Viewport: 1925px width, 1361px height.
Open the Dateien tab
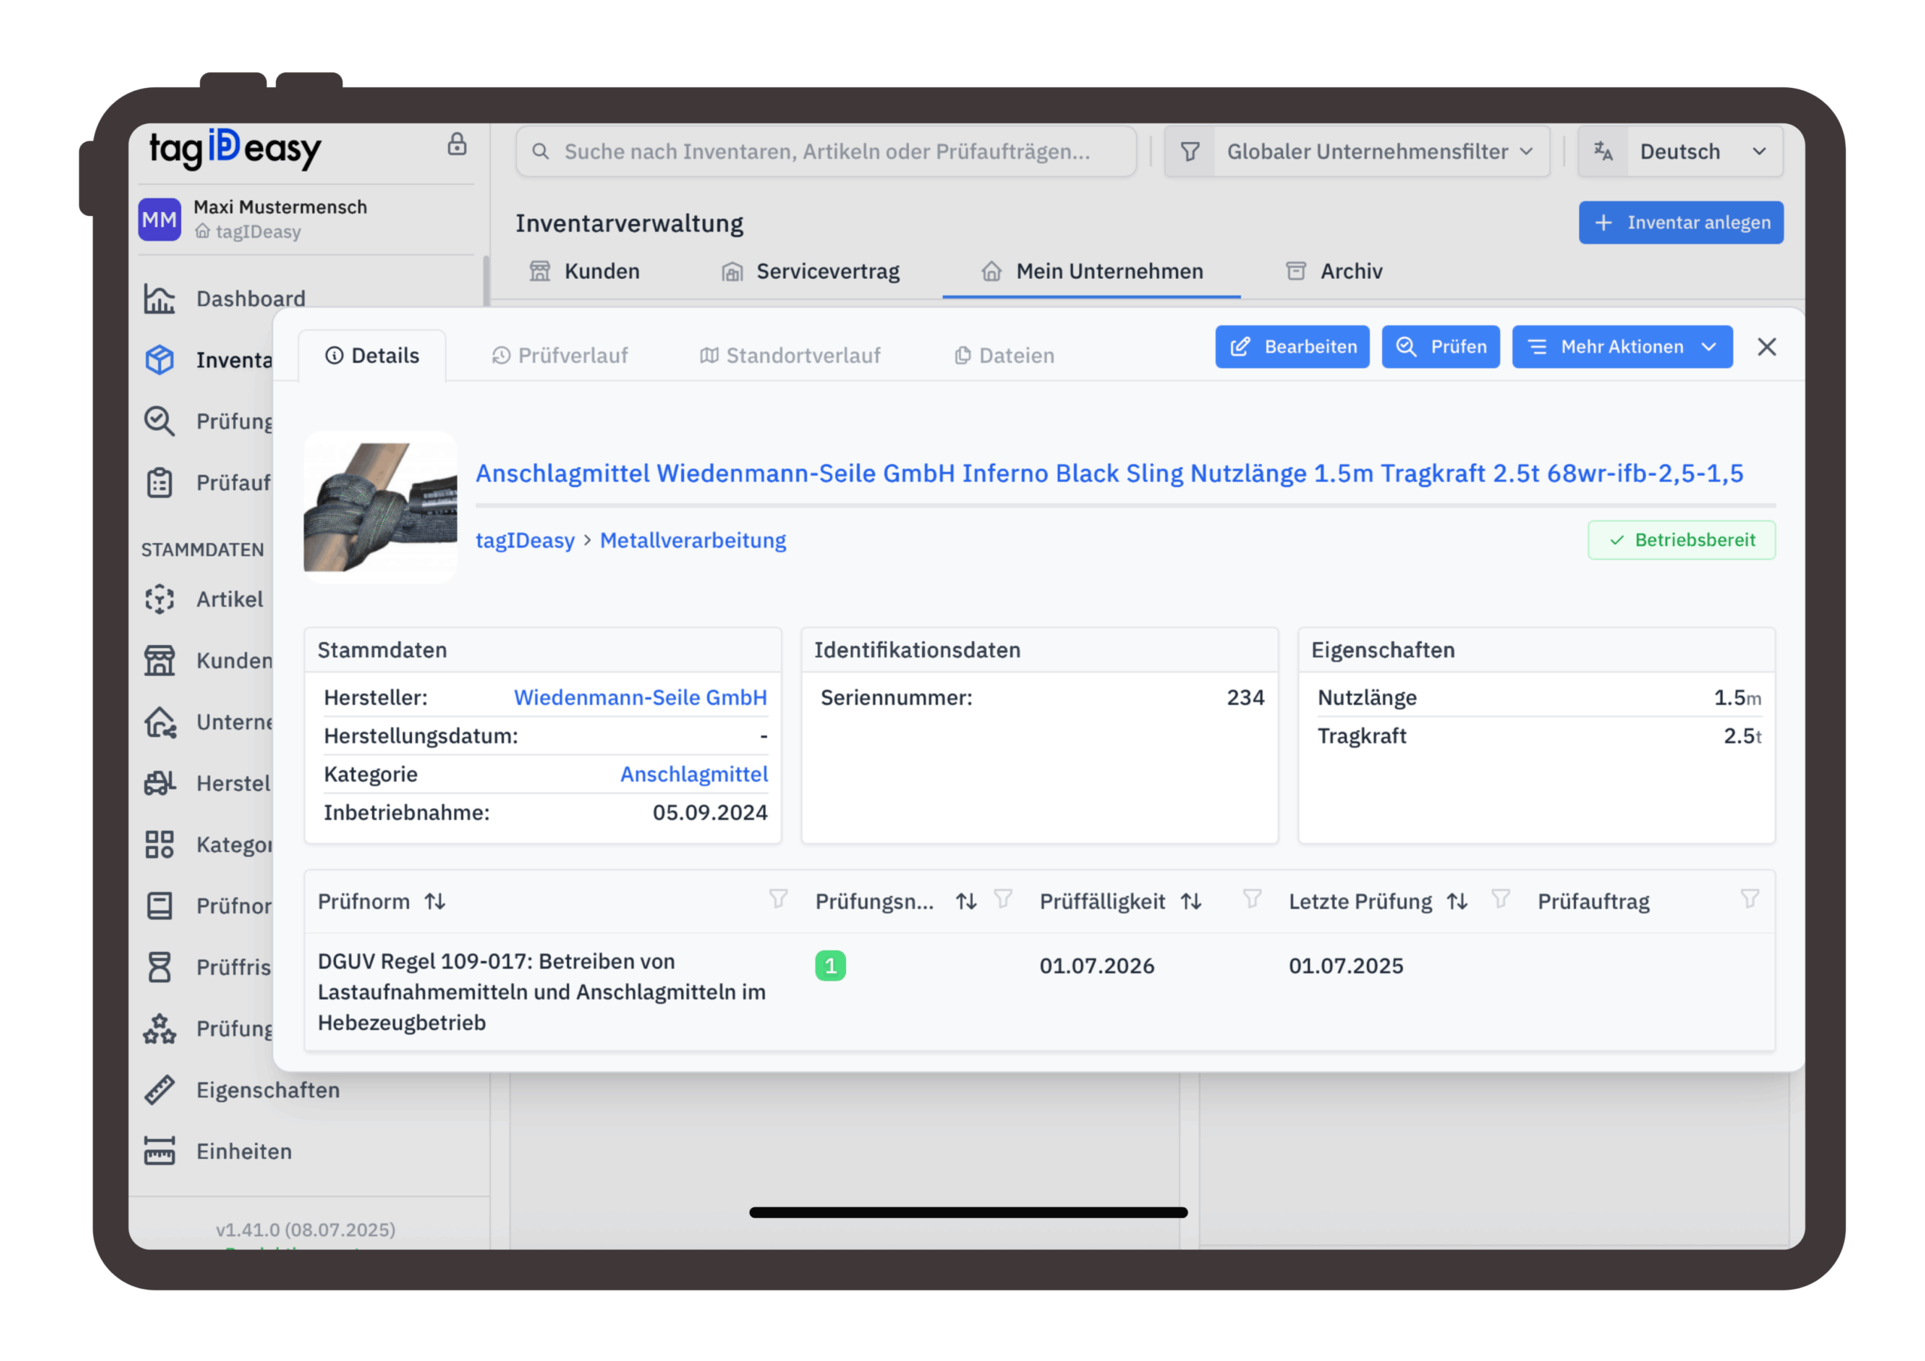tap(1004, 356)
